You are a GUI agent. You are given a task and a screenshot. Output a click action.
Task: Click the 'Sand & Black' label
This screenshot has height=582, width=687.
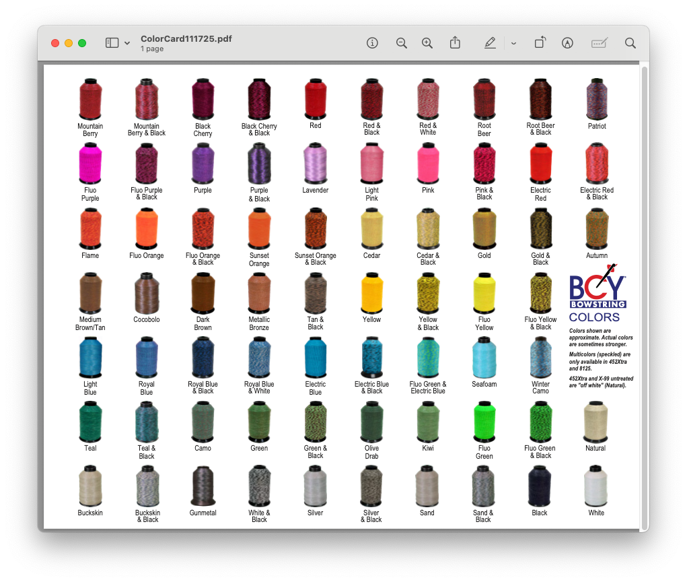(483, 516)
